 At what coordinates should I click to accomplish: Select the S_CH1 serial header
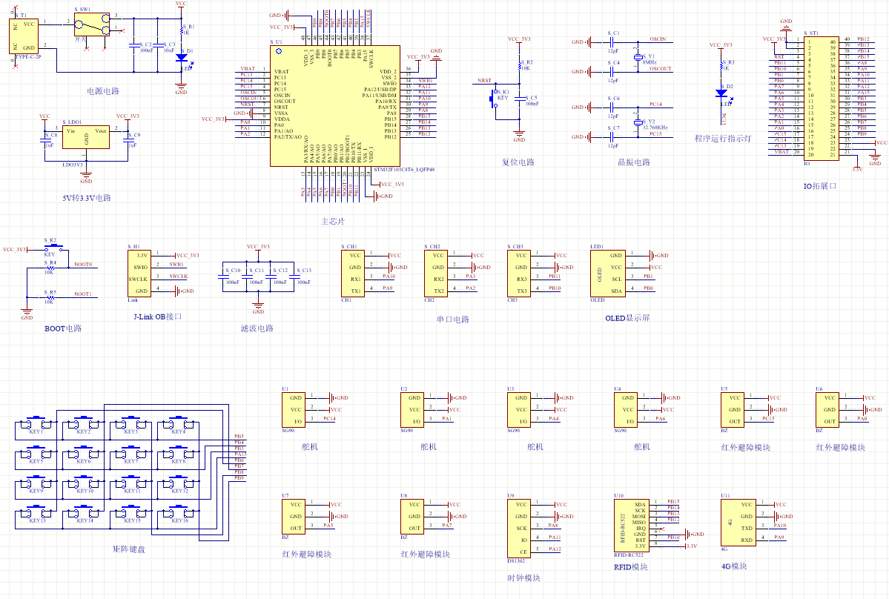point(353,273)
